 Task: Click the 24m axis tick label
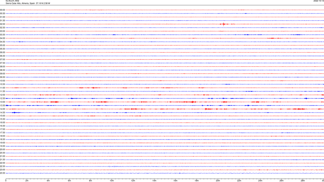(x=260, y=181)
